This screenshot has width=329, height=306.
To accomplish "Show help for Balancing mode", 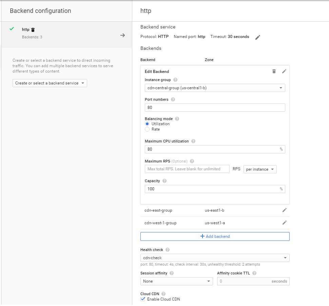I will pos(177,119).
